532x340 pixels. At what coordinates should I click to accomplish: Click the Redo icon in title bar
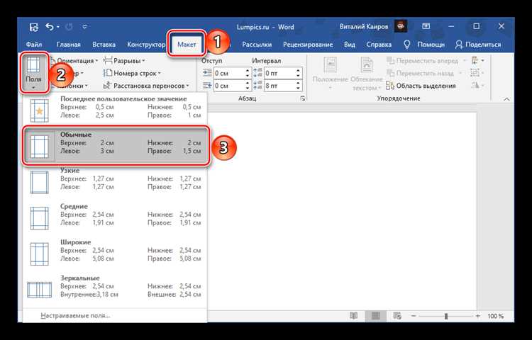[69, 27]
